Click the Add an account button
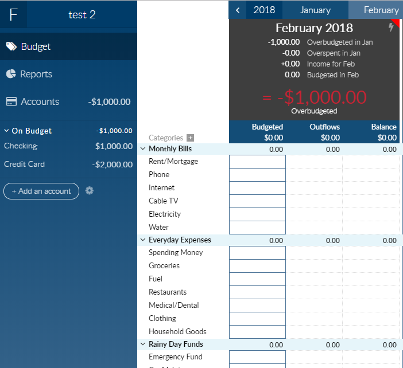 pos(41,191)
